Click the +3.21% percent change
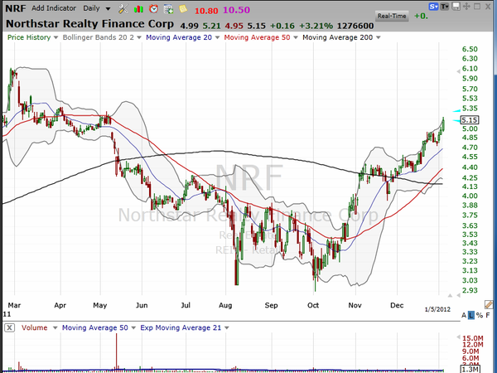Viewport: 497px width, 373px height. pyautogui.click(x=316, y=26)
